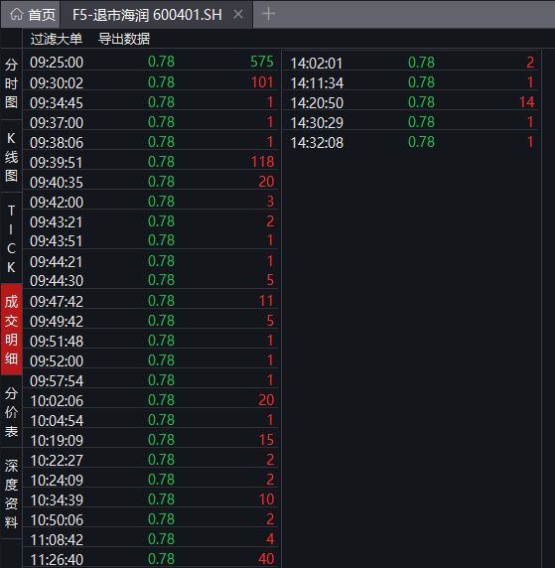
Task: Click the home icon on 首页 tab
Action: 16,15
